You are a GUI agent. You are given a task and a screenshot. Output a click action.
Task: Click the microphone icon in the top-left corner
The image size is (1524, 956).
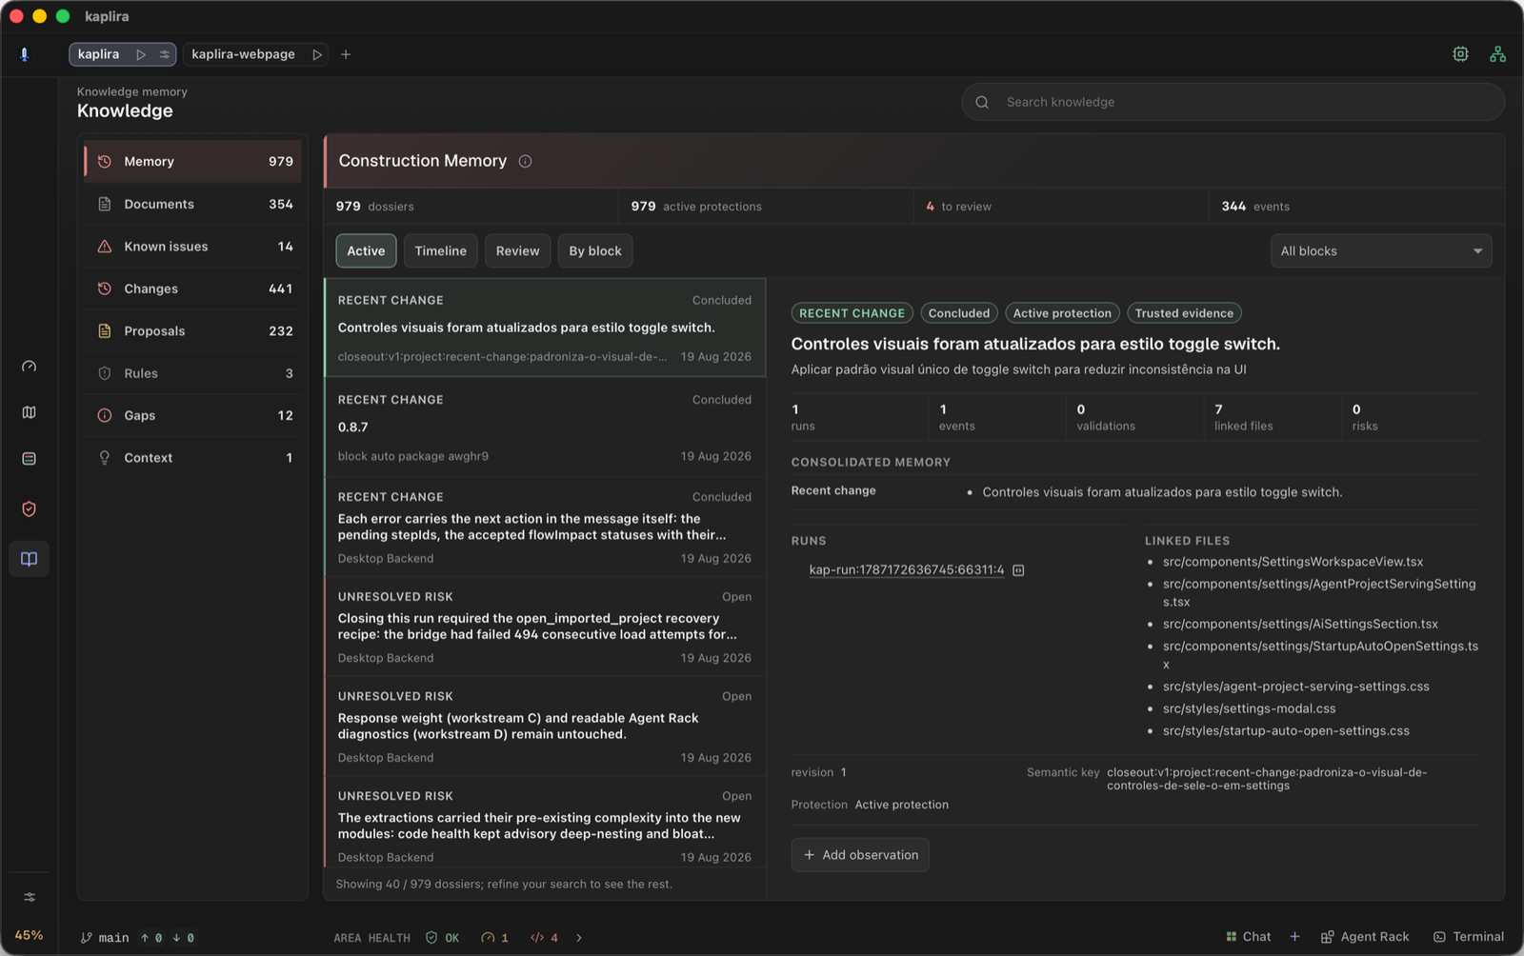[x=25, y=54]
